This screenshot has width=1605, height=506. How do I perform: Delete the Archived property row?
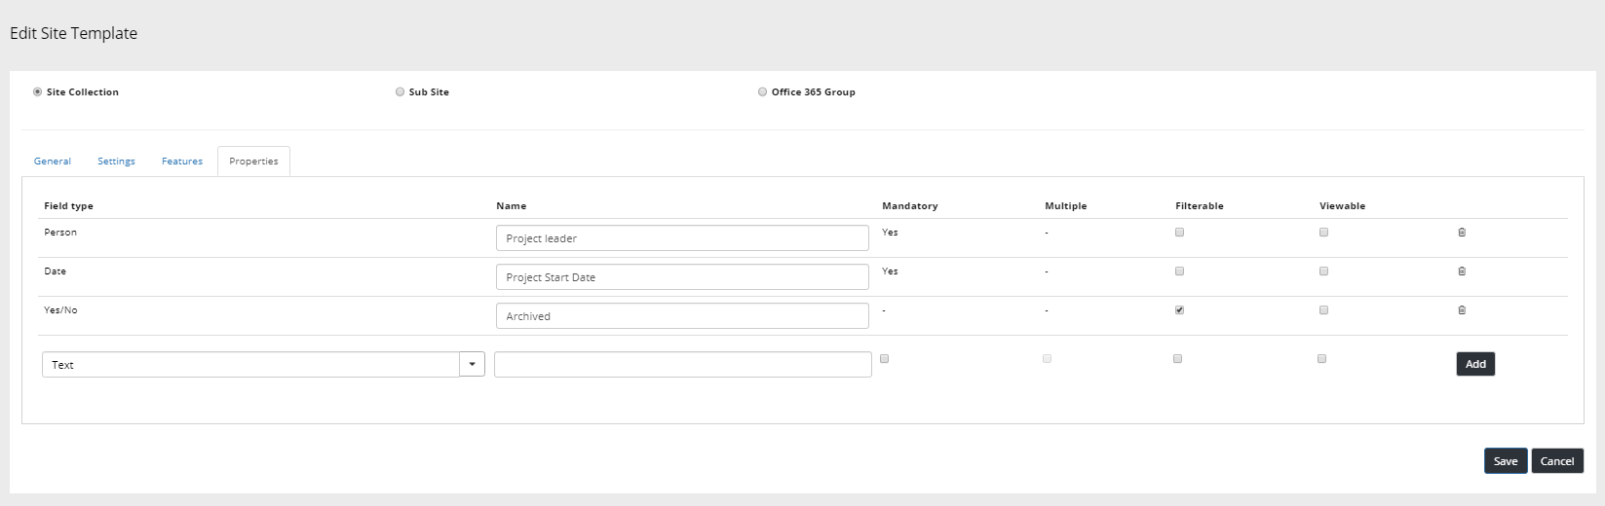[x=1462, y=310]
